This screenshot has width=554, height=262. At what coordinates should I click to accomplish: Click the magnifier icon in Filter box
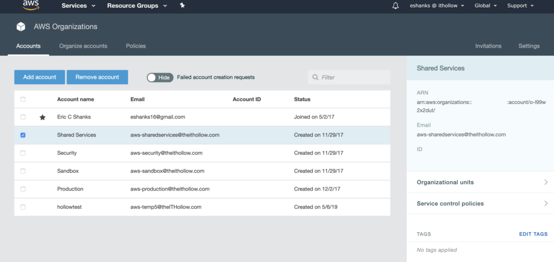point(315,77)
